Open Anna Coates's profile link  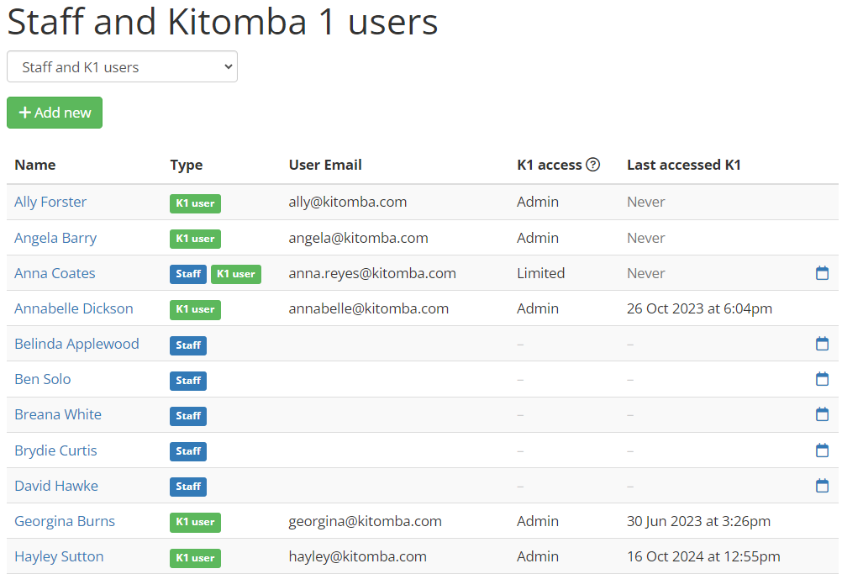pyautogui.click(x=55, y=273)
